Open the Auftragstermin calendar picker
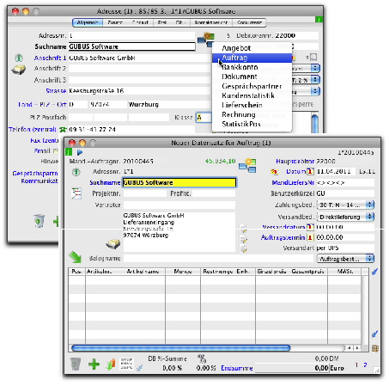 pos(310,237)
